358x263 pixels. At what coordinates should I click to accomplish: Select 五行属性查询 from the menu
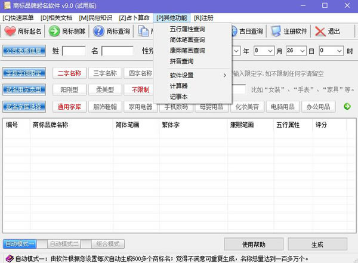coord(187,29)
